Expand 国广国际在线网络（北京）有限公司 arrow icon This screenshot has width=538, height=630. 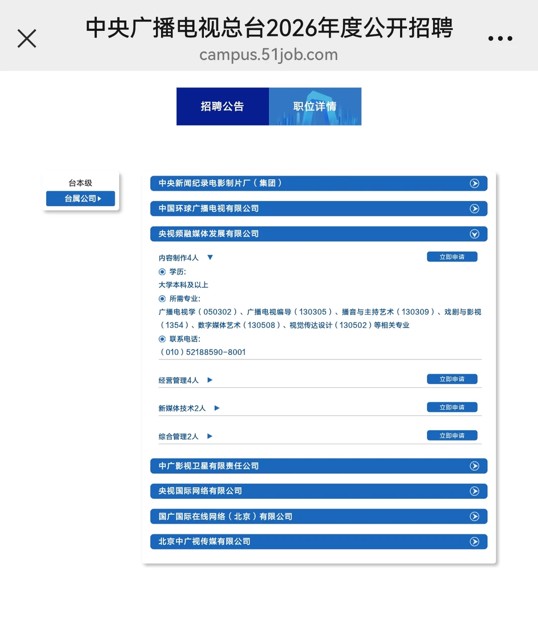pos(474,516)
